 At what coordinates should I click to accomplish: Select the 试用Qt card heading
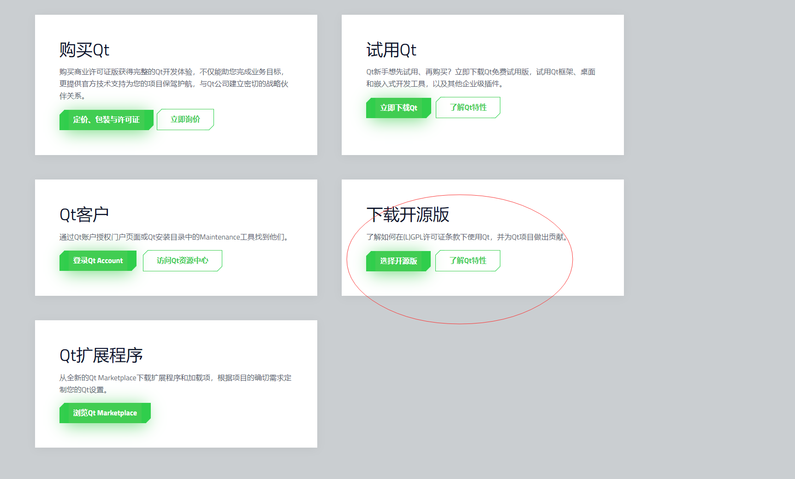click(392, 50)
